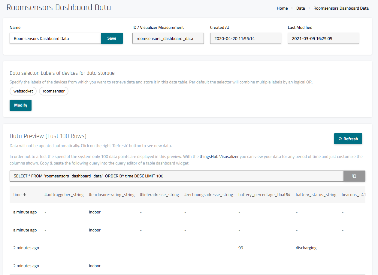The image size is (378, 275).
Task: Click the discharging battery status cell
Action: (306, 248)
